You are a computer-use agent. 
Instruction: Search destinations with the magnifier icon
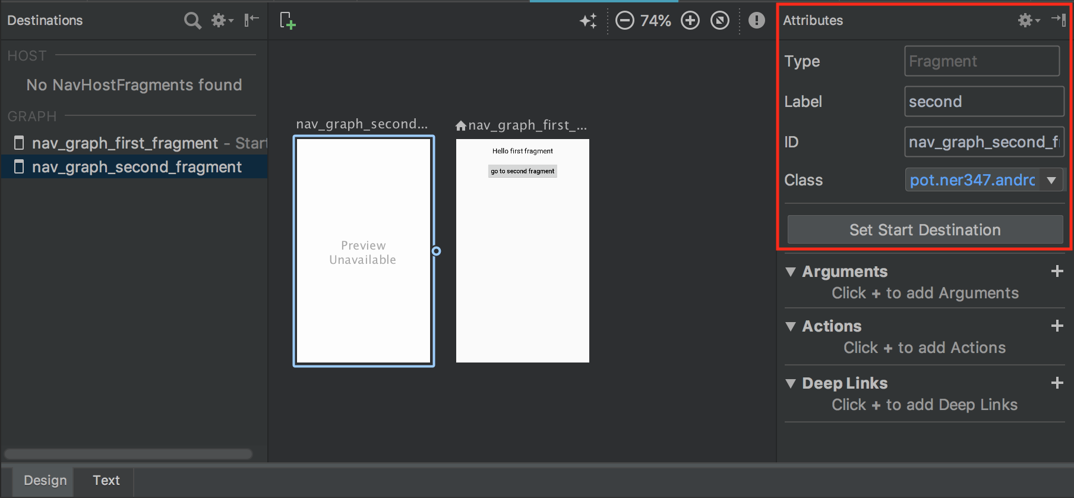192,21
